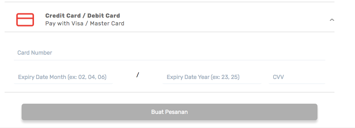Viewport: 355px width, 128px height.
Task: Click the 'Debit Card' words in heading
Action: tap(104, 16)
